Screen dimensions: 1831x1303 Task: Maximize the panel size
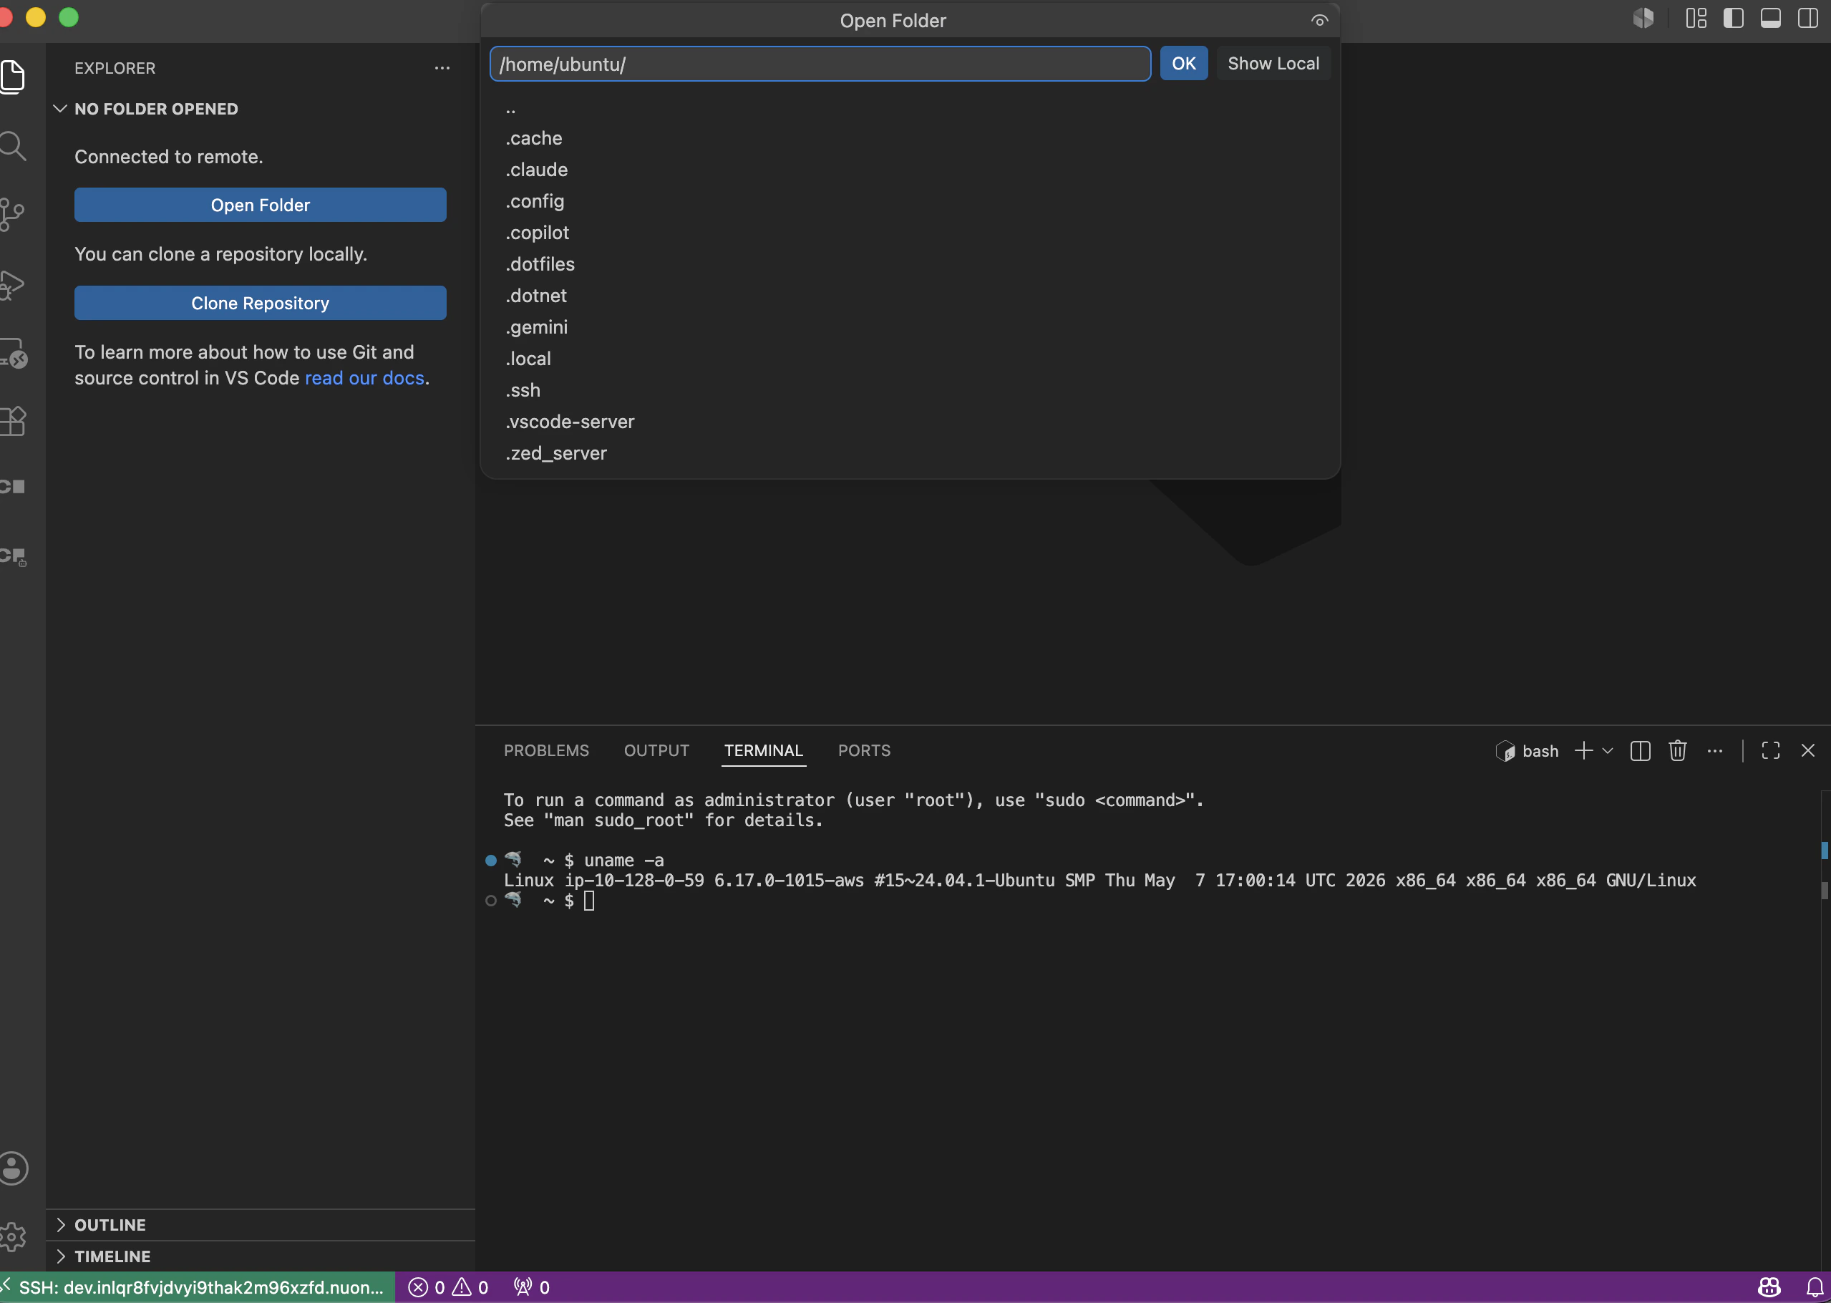click(x=1771, y=751)
